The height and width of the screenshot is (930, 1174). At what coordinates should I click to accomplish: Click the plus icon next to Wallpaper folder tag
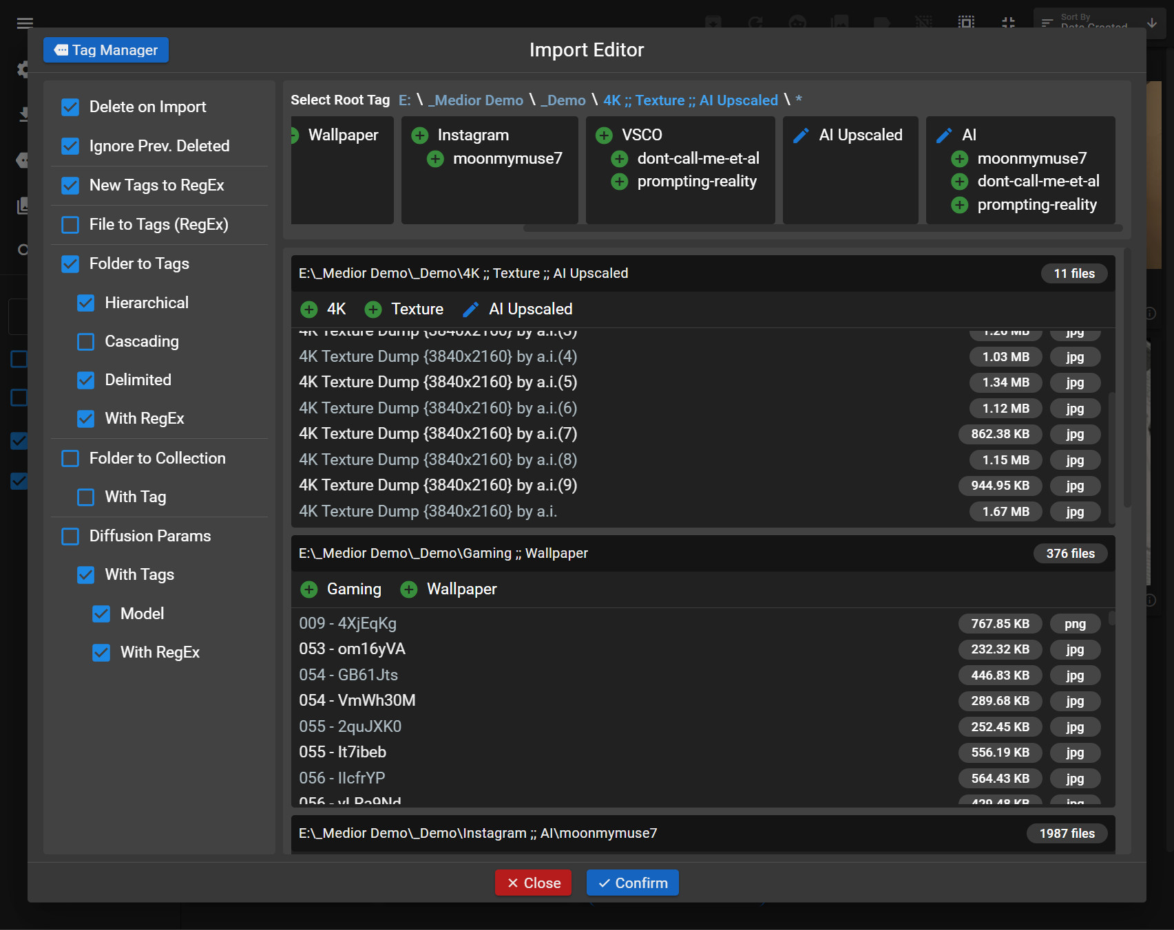[x=409, y=590]
